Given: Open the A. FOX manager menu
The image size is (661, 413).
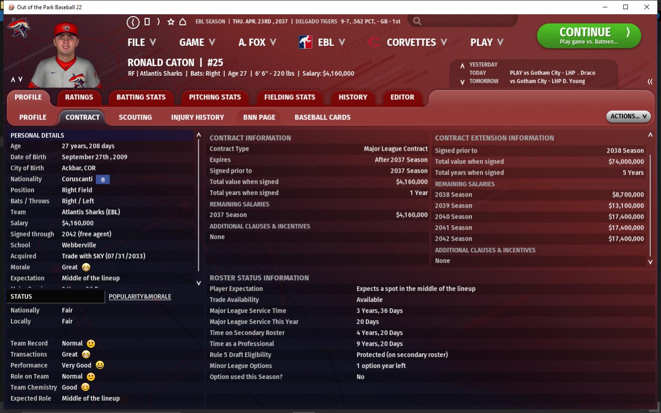Looking at the screenshot, I should pos(257,42).
